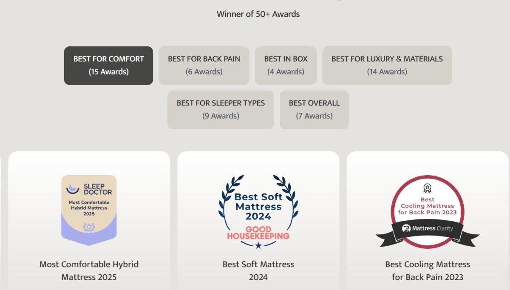Click the star beneath Good Housekeeping text
Image resolution: width=510 pixels, height=290 pixels.
pos(258,245)
